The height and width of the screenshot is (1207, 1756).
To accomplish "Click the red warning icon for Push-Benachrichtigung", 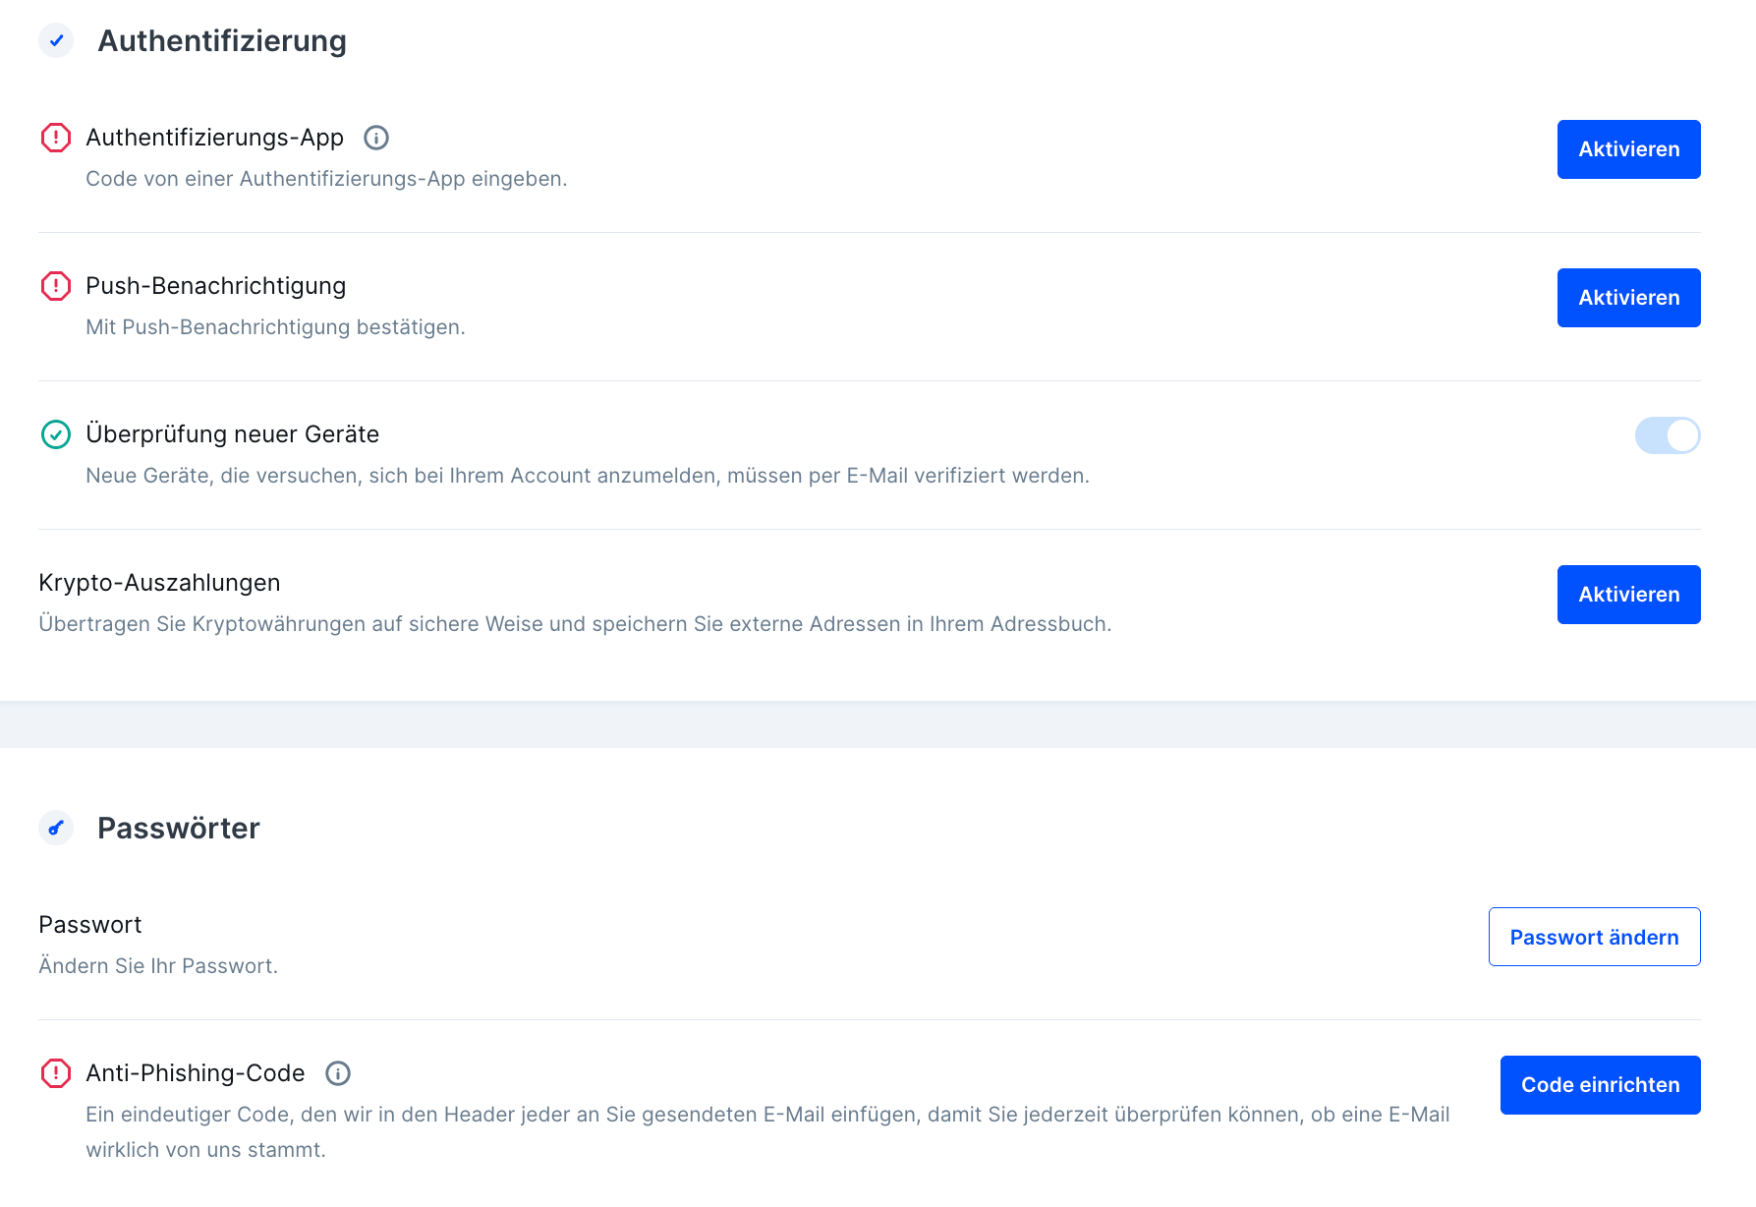I will point(56,286).
